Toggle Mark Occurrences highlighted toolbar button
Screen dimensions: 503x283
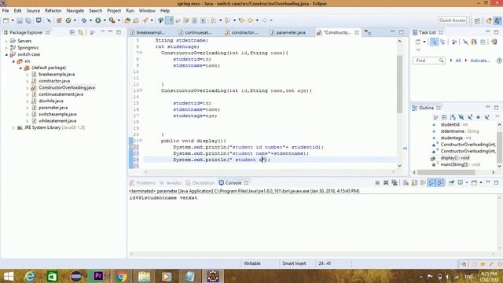[169, 20]
